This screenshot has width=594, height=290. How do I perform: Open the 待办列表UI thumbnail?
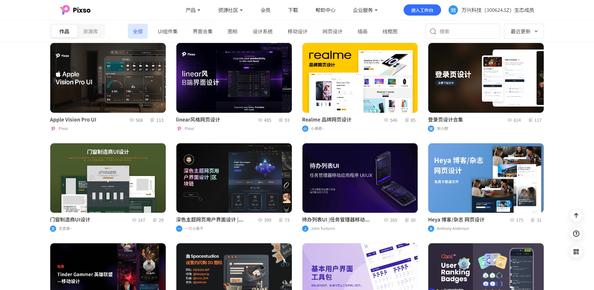click(x=360, y=178)
